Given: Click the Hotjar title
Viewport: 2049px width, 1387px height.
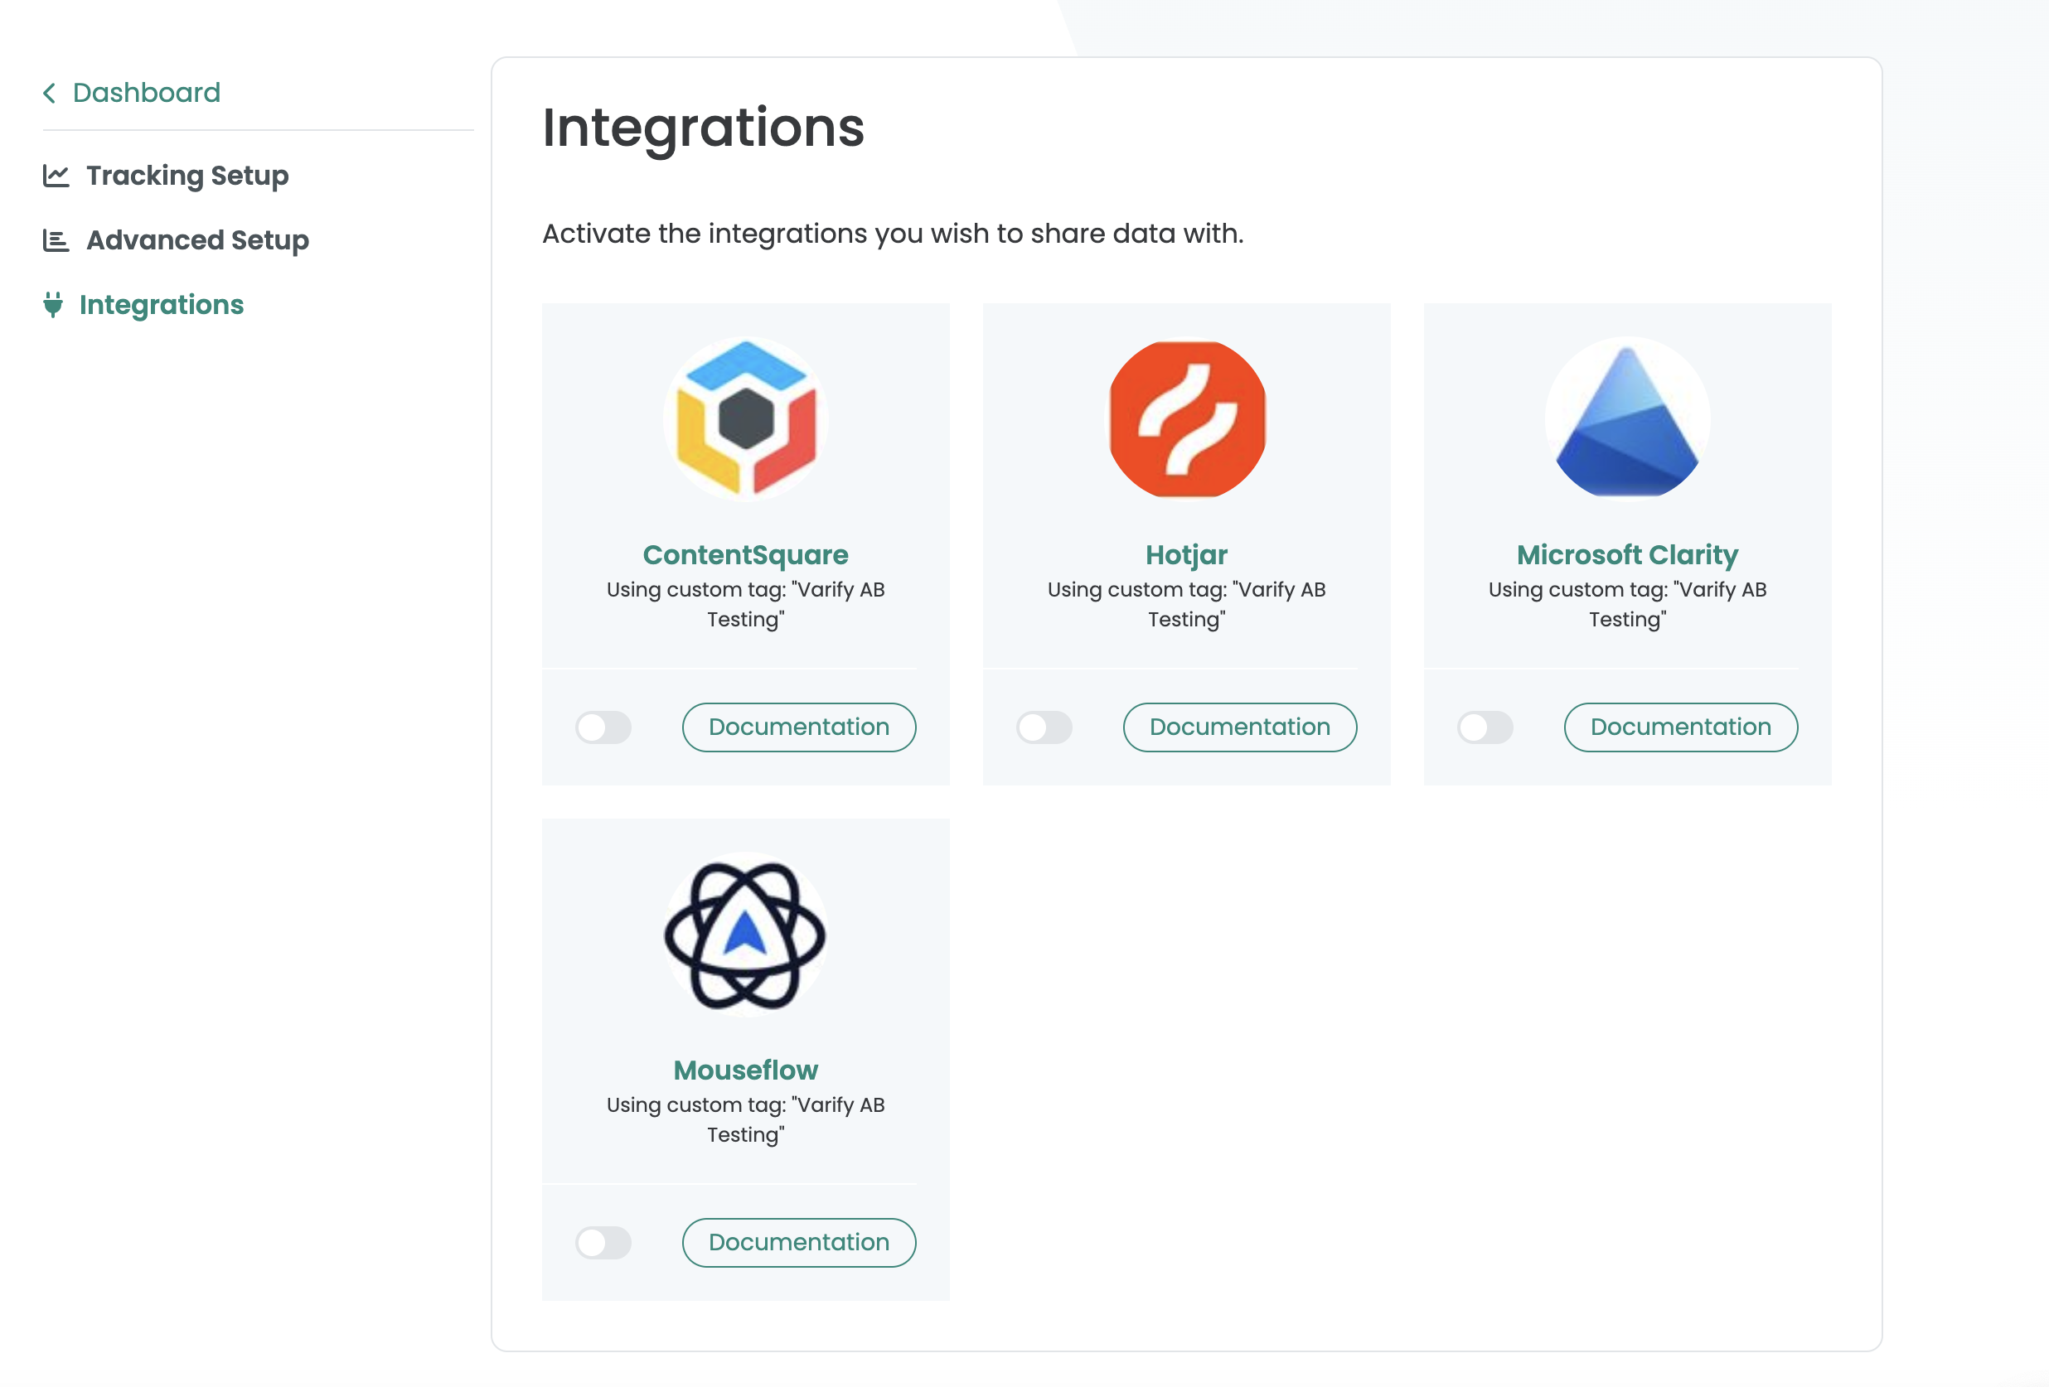Looking at the screenshot, I should 1187,554.
